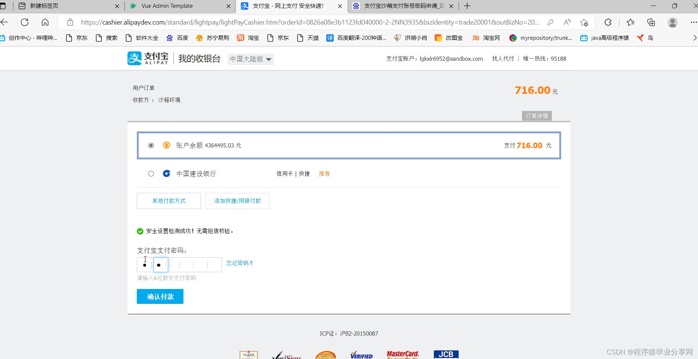Click the sixth password digit box
The height and width of the screenshot is (359, 698).
214,265
